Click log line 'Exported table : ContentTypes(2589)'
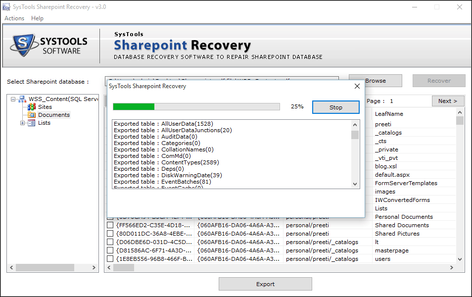This screenshot has width=472, height=297. [166, 162]
